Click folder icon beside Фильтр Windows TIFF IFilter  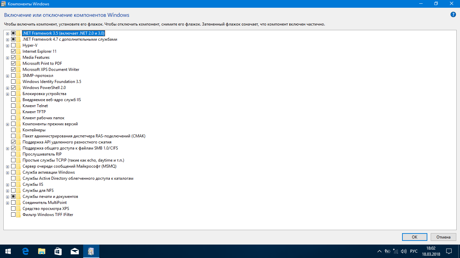tap(18, 215)
